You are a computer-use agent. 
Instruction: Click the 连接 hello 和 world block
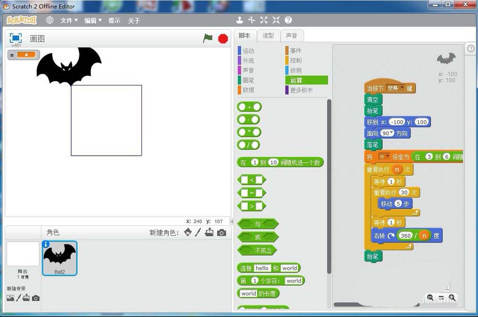(269, 268)
